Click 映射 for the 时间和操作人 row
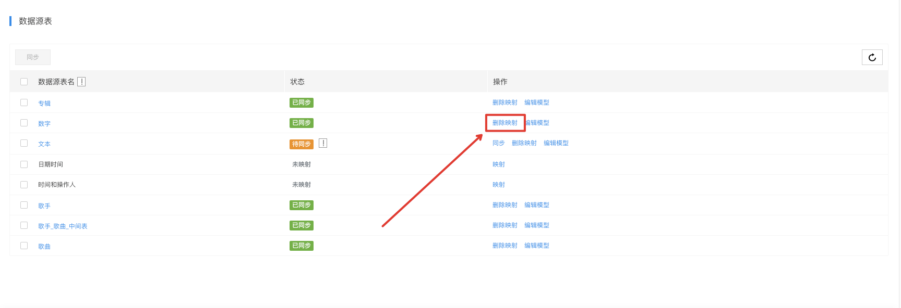Screen dimensions: 901x308 pos(498,185)
